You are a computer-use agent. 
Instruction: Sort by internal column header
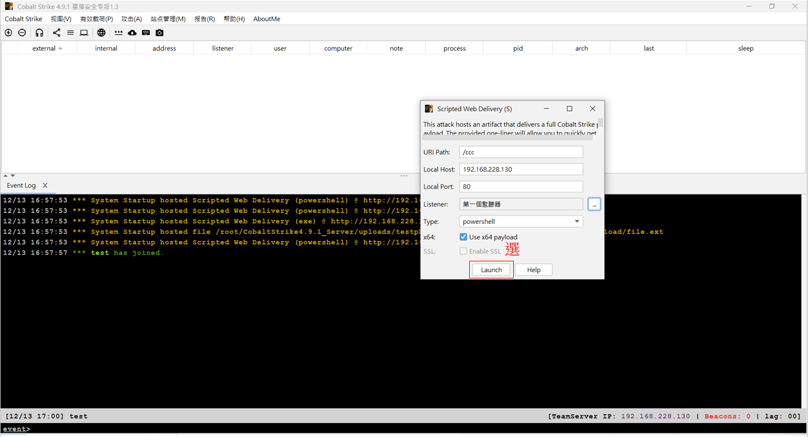(106, 48)
